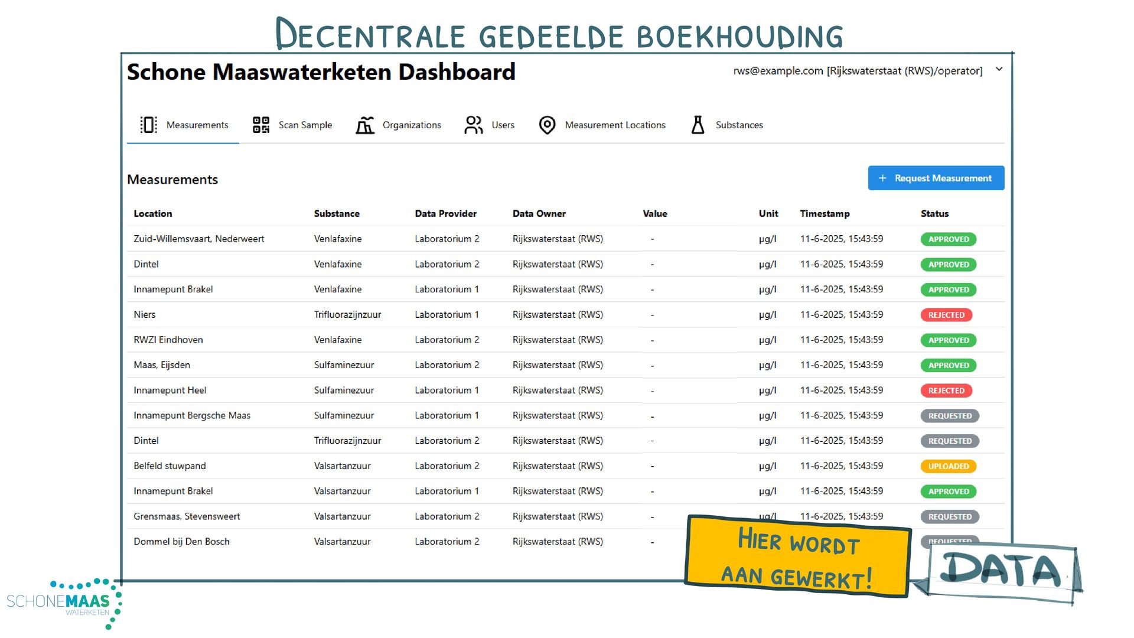Click REJECTED status badge for Niers

pyautogui.click(x=946, y=315)
